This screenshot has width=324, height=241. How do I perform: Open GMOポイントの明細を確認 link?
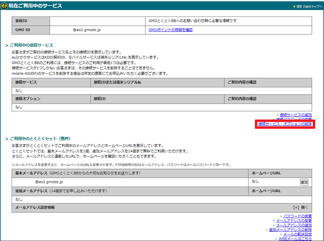(x=170, y=30)
